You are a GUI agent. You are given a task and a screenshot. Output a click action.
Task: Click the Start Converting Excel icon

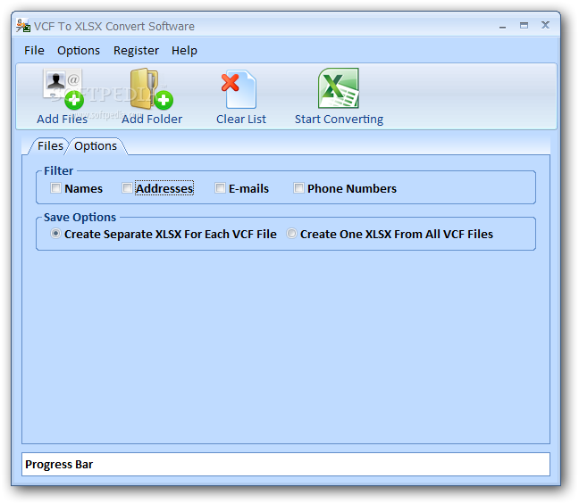pos(339,88)
